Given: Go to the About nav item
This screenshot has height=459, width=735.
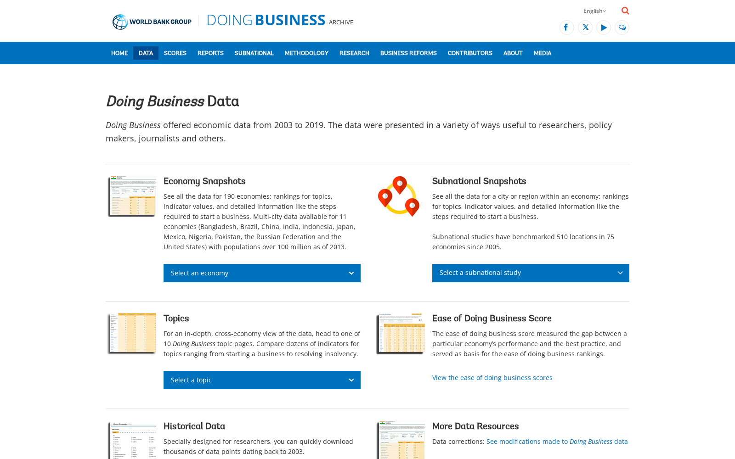Looking at the screenshot, I should click(x=513, y=53).
